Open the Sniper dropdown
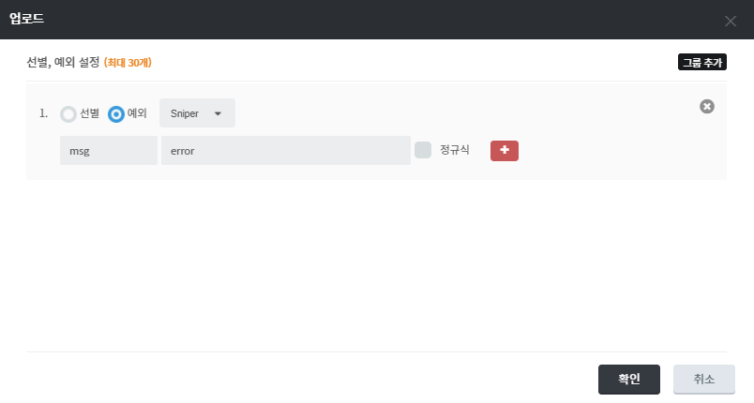 [x=196, y=113]
